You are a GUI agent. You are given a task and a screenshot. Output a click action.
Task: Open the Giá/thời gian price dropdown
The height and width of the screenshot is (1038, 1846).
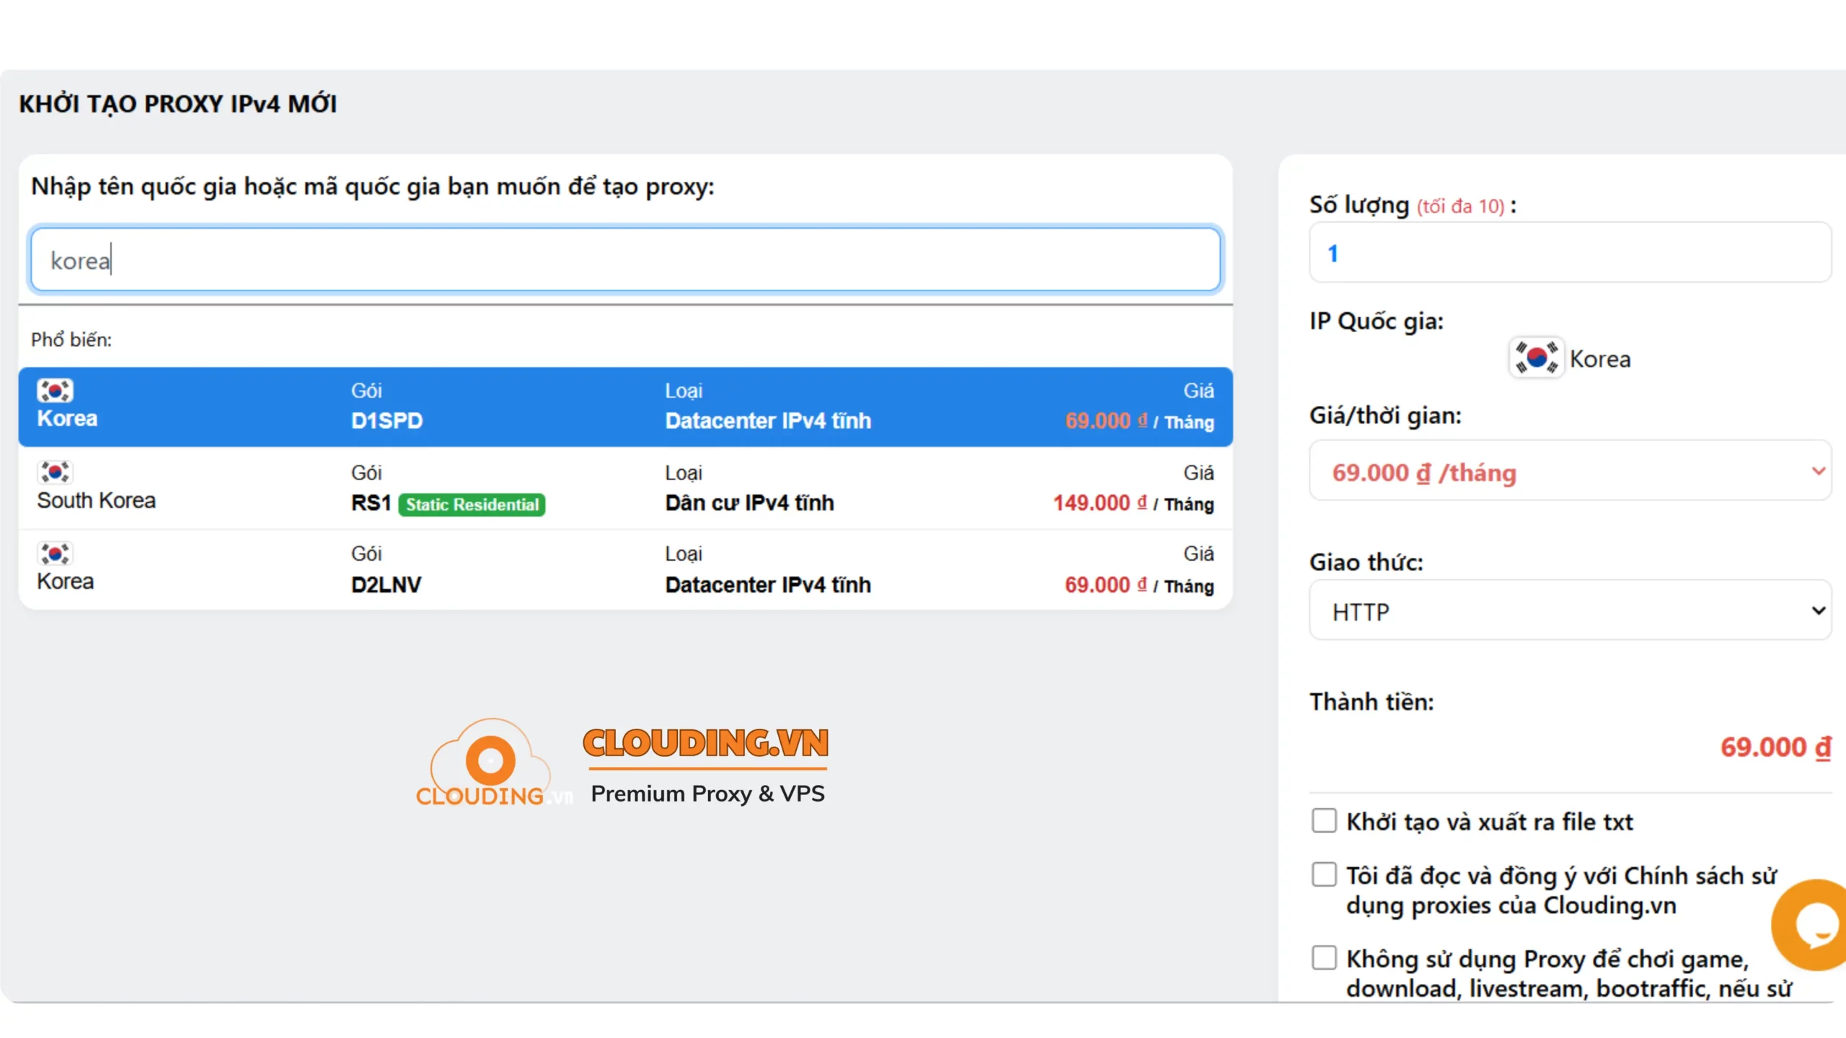[x=1569, y=471]
